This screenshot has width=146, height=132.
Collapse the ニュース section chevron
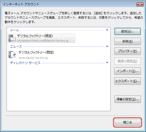click(x=107, y=46)
